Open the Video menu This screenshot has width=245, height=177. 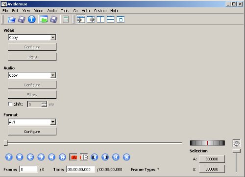coord(39,11)
